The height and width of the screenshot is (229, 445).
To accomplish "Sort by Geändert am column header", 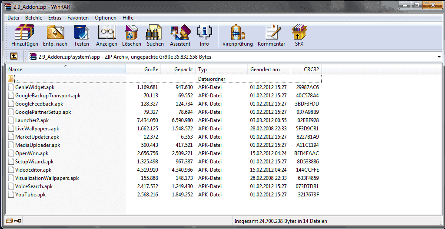I will point(269,70).
